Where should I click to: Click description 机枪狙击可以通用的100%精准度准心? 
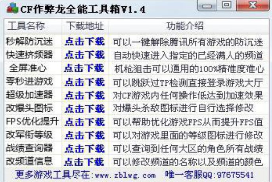[x=189, y=69]
